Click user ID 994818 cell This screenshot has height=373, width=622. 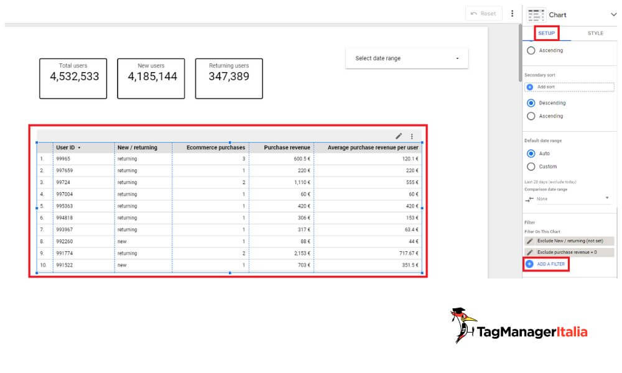64,218
